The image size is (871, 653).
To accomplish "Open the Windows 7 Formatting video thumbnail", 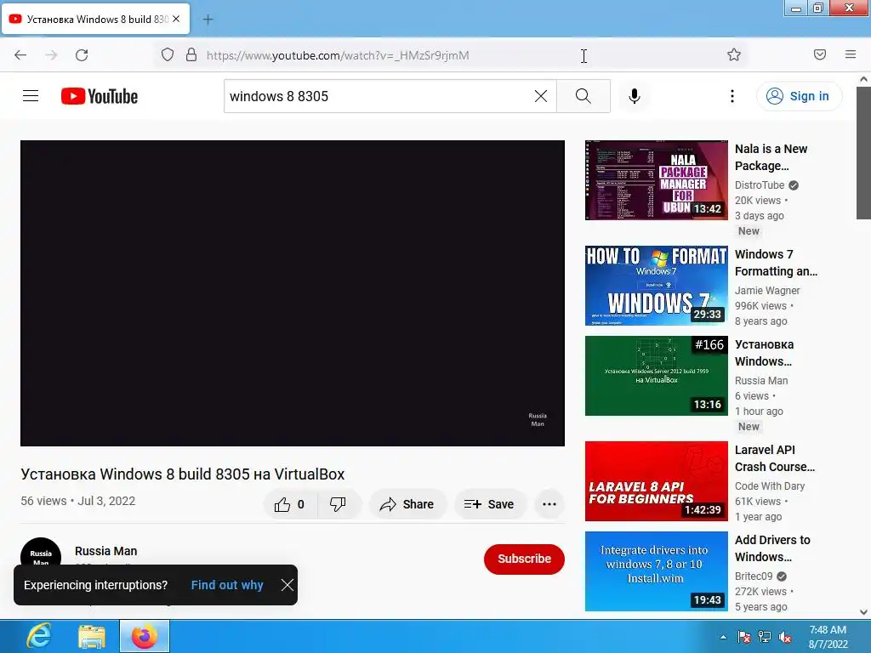I will point(656,286).
